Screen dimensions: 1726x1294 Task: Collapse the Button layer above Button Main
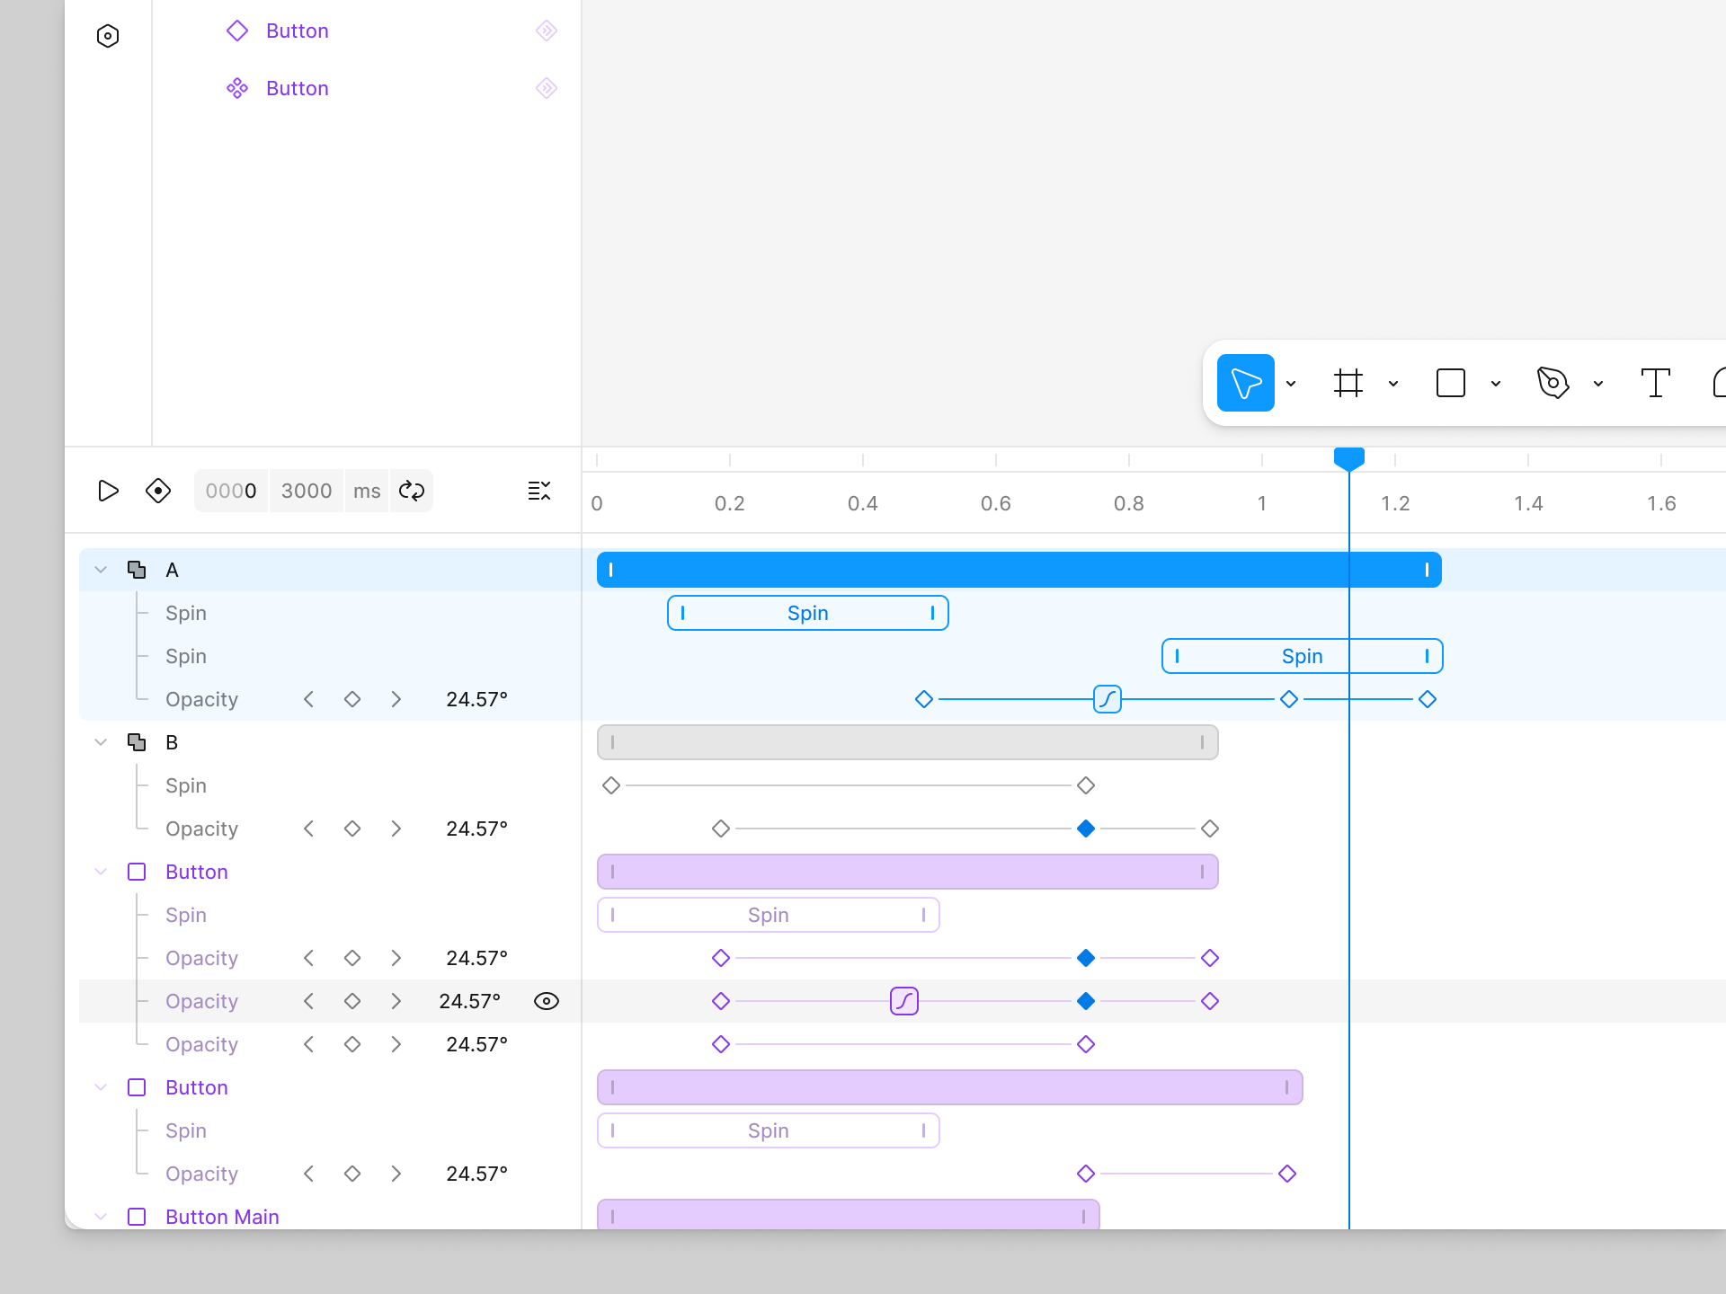coord(101,1087)
